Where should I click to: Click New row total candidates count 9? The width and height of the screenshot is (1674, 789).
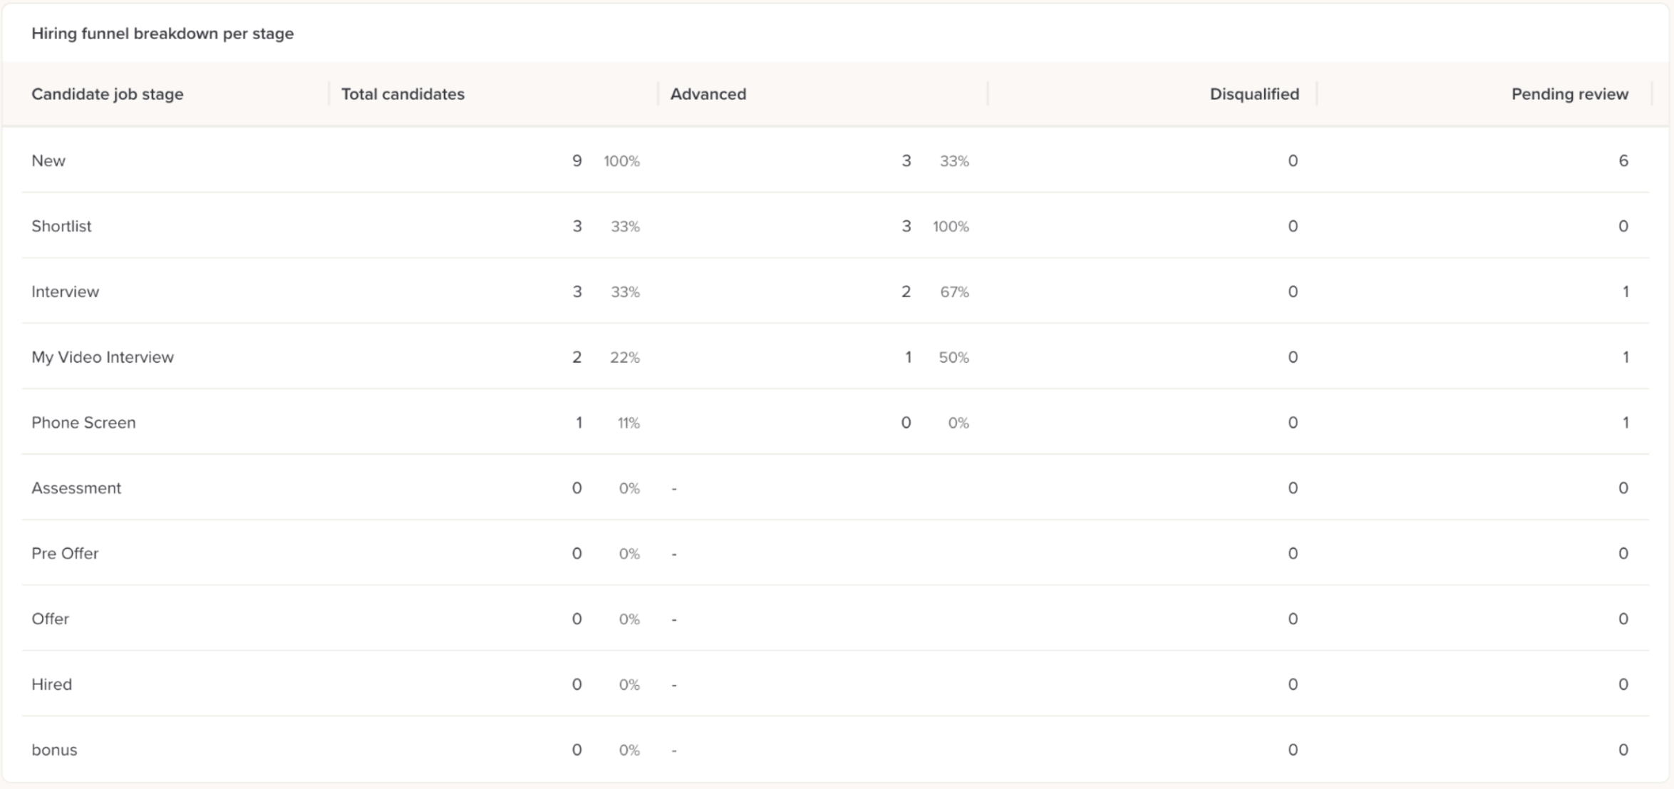[577, 161]
